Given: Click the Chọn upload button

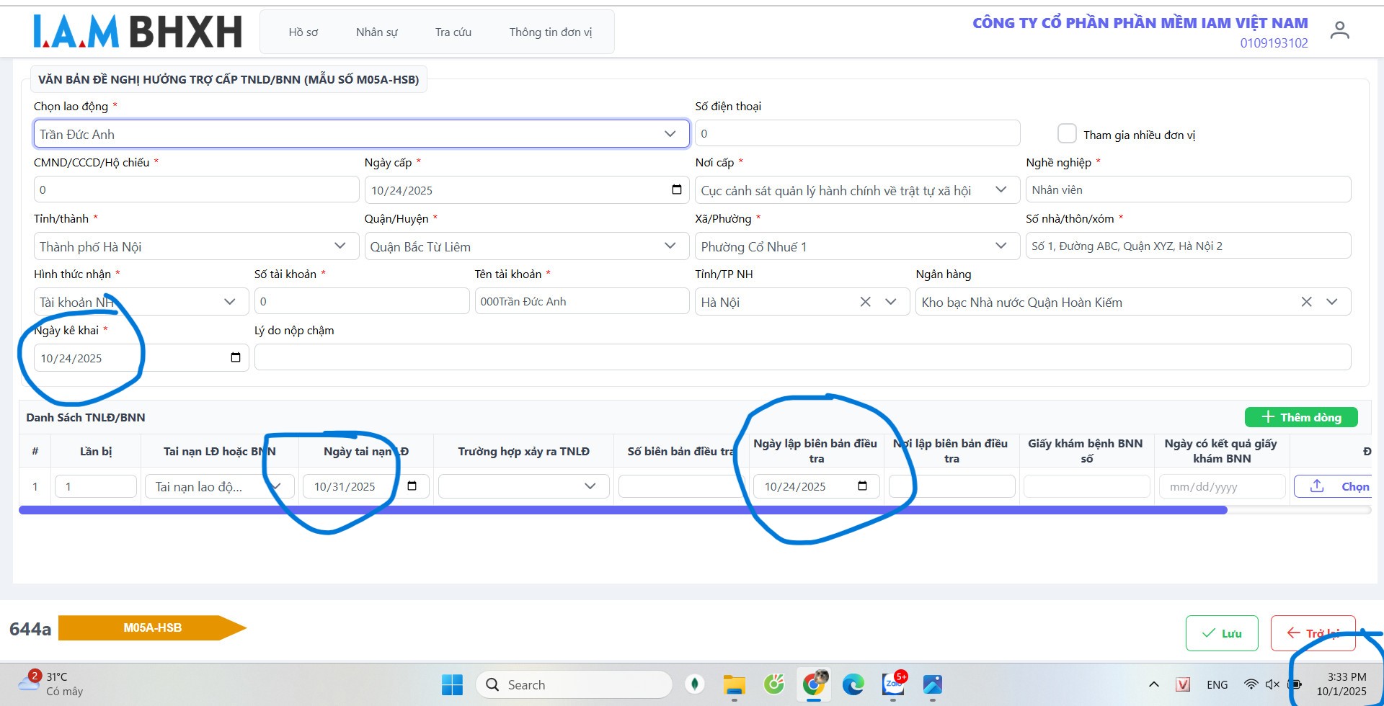Looking at the screenshot, I should click(x=1334, y=486).
